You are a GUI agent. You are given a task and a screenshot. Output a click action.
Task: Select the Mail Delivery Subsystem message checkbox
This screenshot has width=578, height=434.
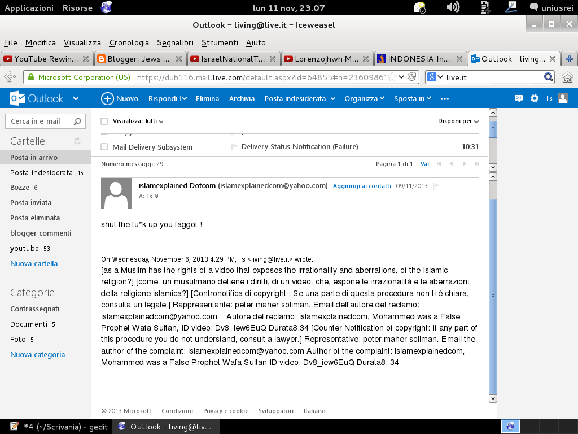coord(104,147)
